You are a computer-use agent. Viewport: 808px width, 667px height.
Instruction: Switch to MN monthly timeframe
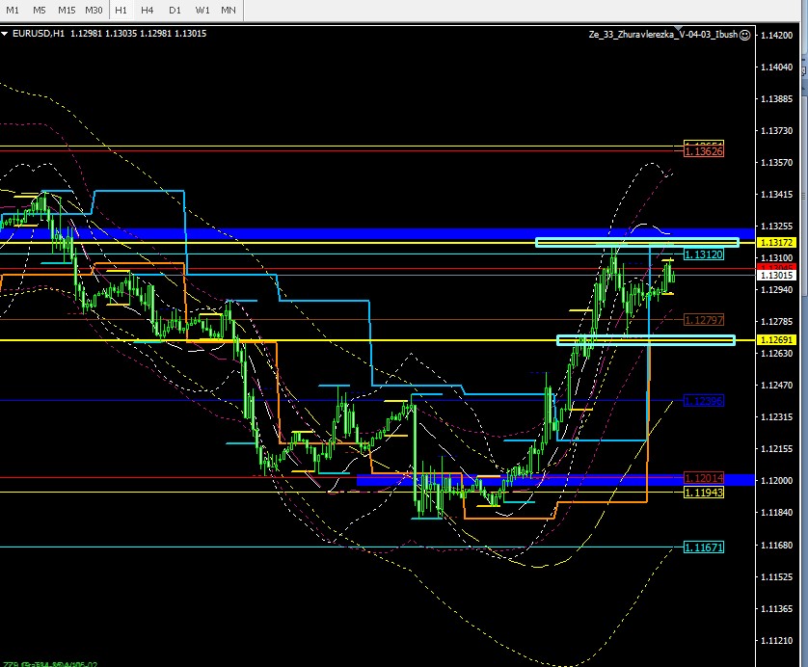pos(229,10)
